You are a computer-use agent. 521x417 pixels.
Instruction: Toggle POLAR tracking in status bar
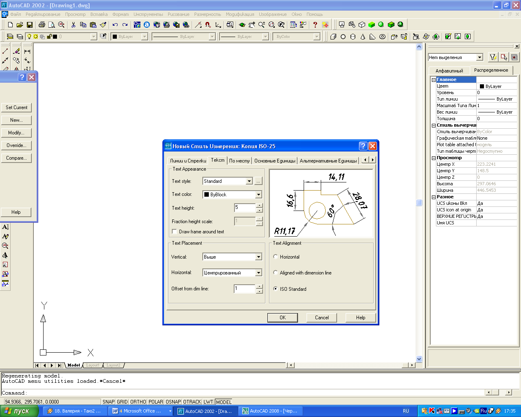[156, 402]
